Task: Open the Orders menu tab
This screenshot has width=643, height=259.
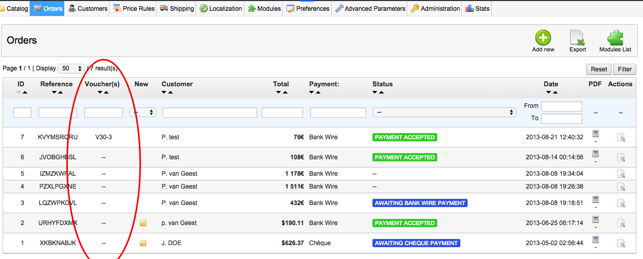Action: (x=47, y=8)
